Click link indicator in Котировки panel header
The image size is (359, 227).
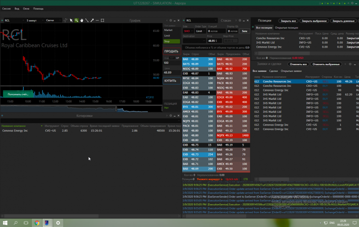click(x=2, y=116)
